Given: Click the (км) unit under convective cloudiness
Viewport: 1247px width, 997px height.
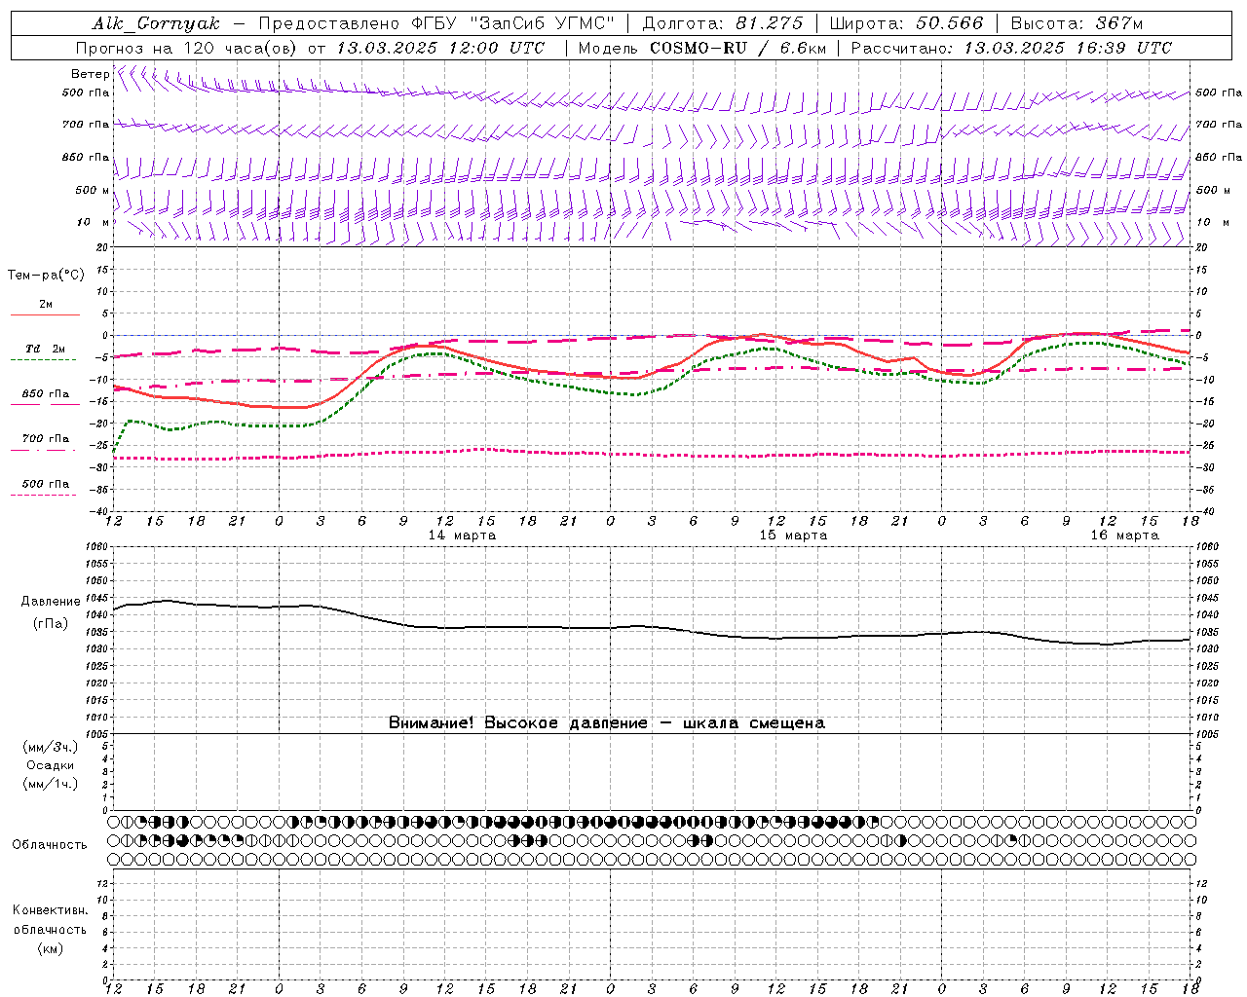Looking at the screenshot, I should (x=51, y=948).
